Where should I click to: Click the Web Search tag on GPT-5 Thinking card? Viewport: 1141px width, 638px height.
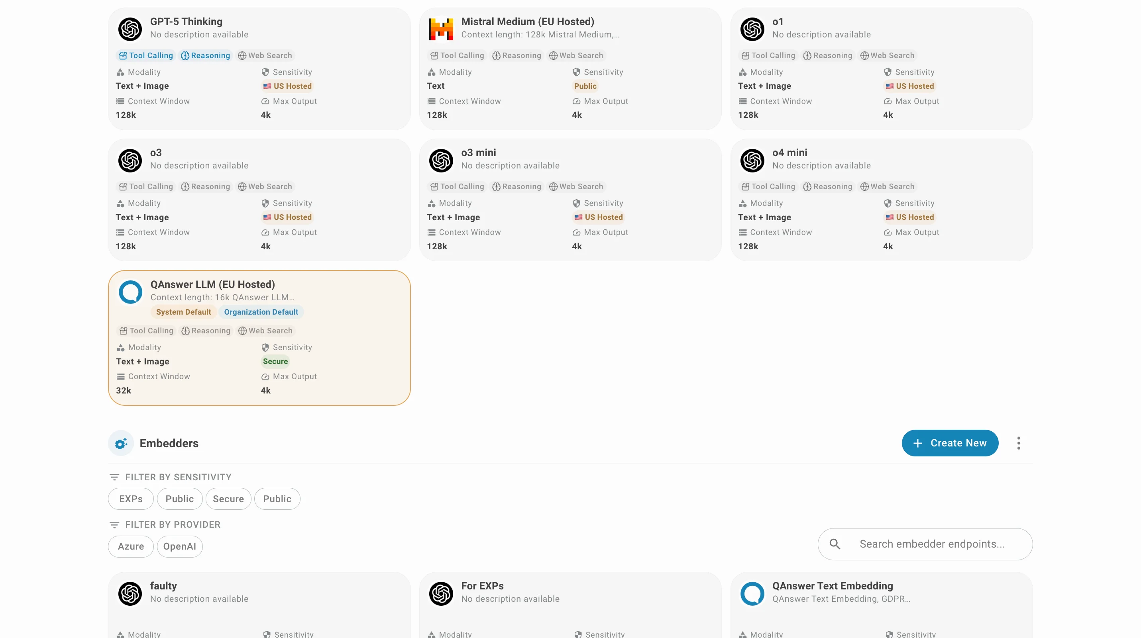point(265,55)
